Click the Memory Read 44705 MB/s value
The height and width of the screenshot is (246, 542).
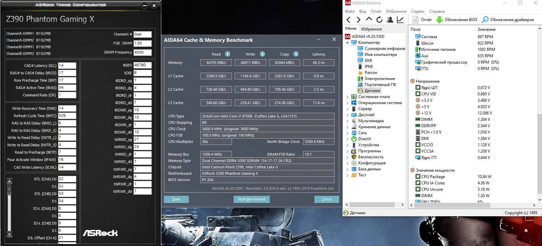pos(216,63)
